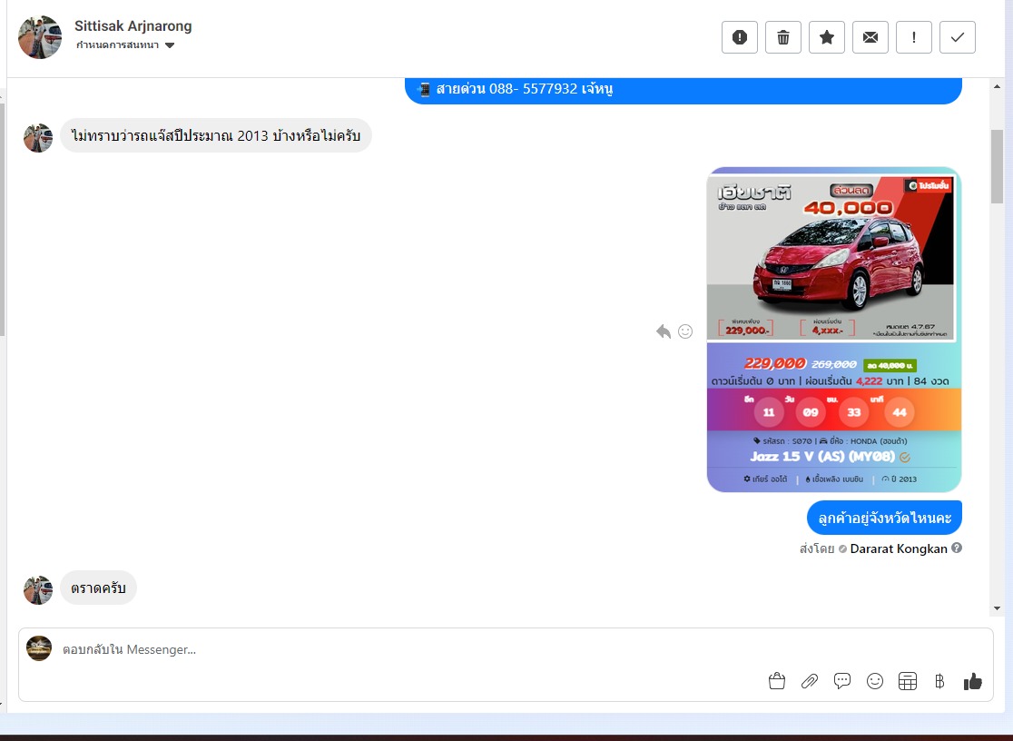Click the 'ตราดครับ' message bubble
The height and width of the screenshot is (741, 1013).
tap(98, 588)
